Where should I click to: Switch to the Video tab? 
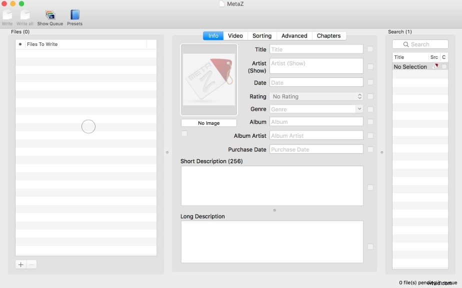pyautogui.click(x=235, y=35)
